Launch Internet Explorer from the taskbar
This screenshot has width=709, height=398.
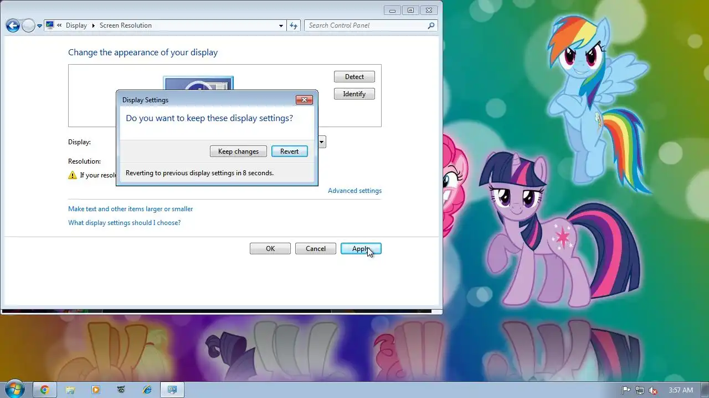click(147, 390)
